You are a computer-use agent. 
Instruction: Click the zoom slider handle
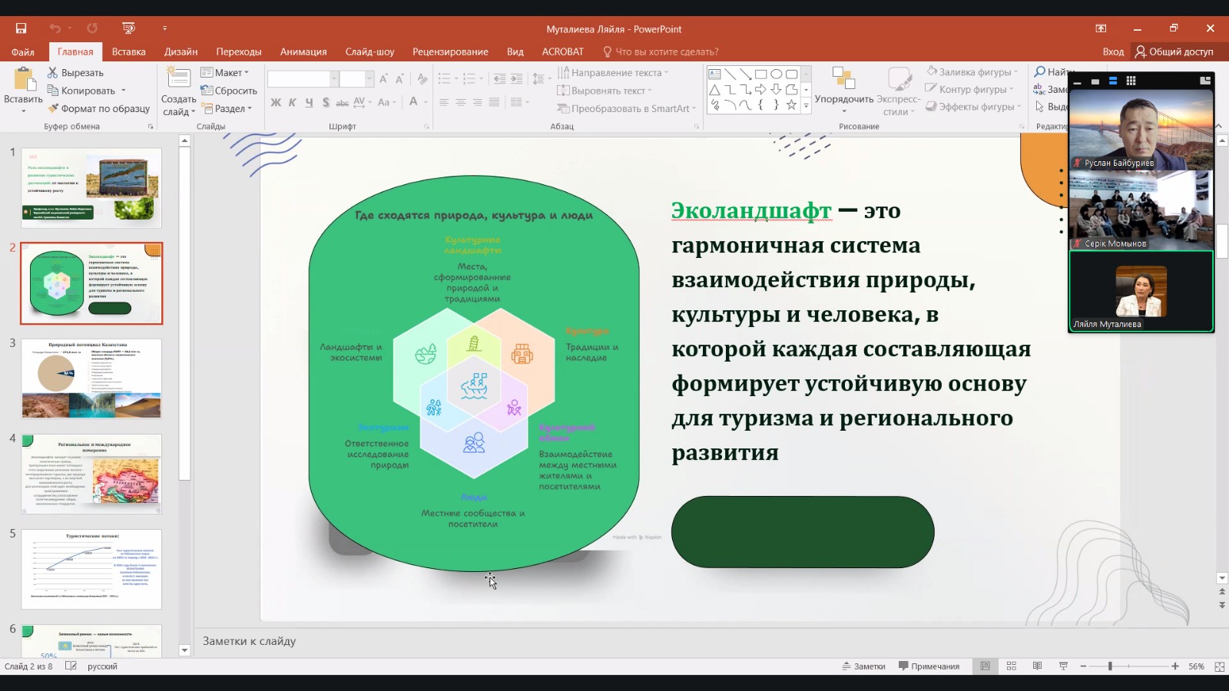click(x=1110, y=666)
